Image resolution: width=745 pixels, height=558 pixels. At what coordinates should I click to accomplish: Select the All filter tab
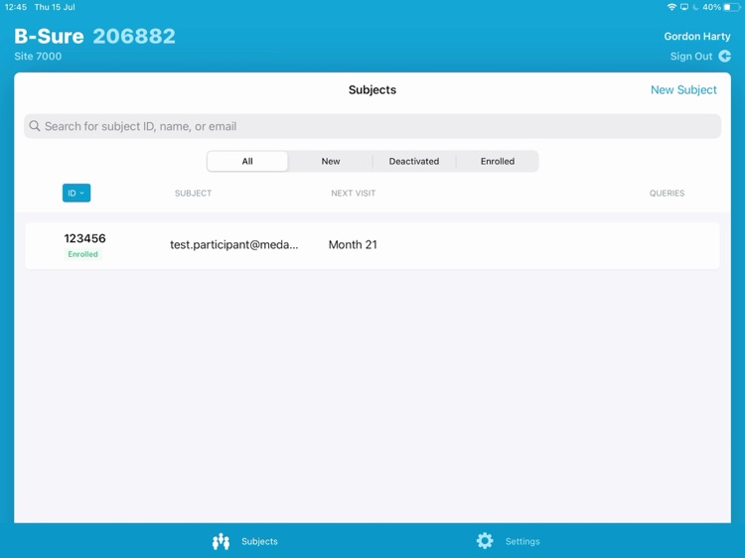pos(247,162)
